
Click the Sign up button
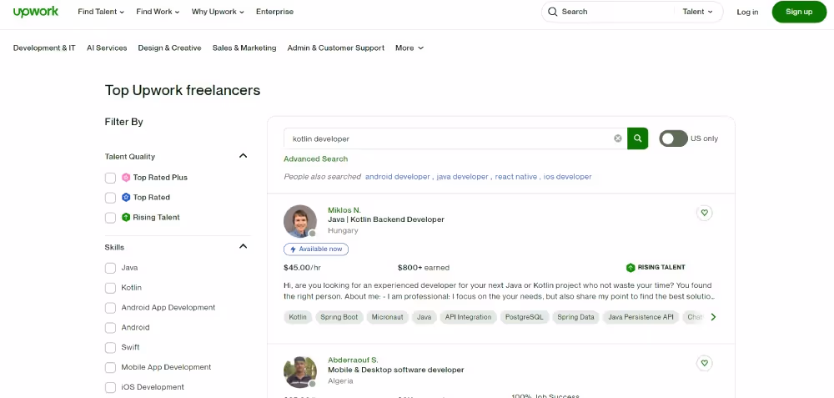pyautogui.click(x=799, y=12)
